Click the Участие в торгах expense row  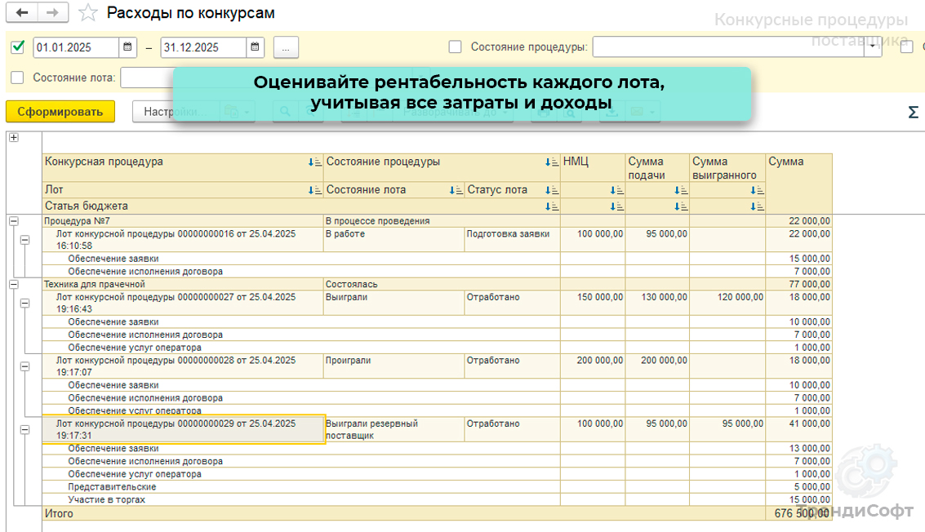pyautogui.click(x=437, y=499)
